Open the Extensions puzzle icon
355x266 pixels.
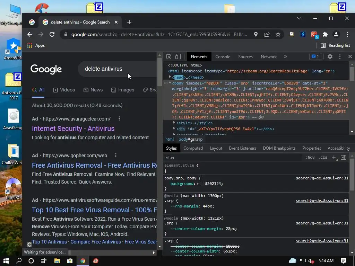point(325,34)
